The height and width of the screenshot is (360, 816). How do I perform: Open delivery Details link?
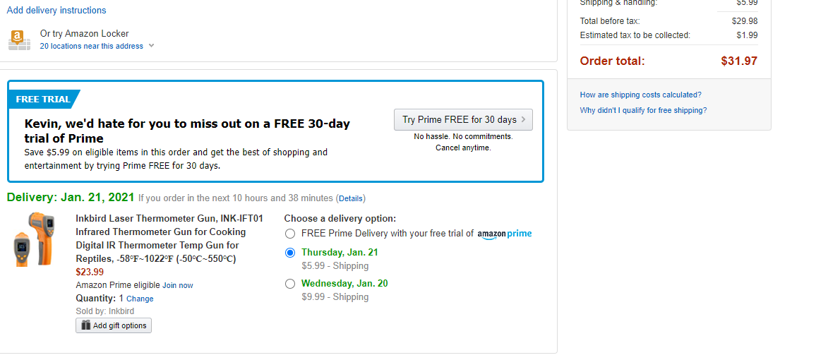click(351, 199)
